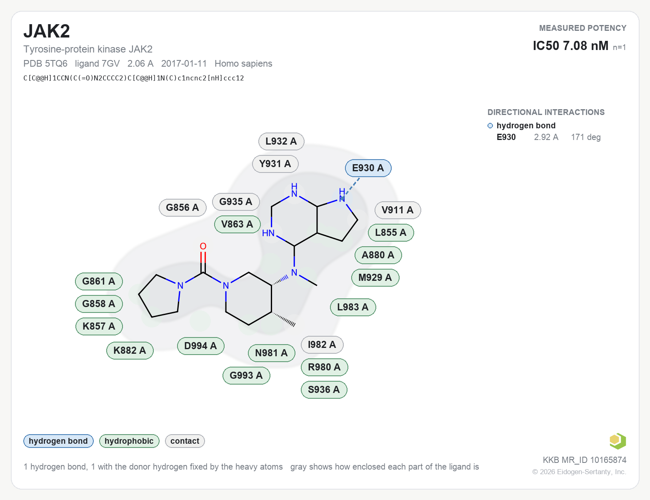The image size is (650, 500).
Task: Click the KKB MR_ID 10165874 text
Action: pyautogui.click(x=584, y=460)
